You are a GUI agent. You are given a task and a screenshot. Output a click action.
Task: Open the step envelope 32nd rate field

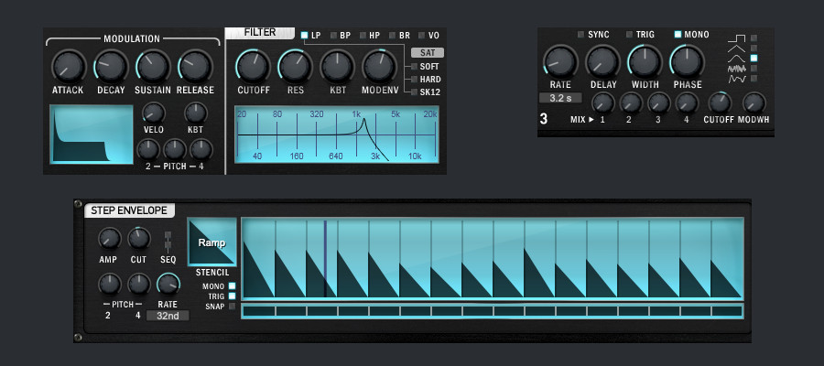(x=168, y=316)
